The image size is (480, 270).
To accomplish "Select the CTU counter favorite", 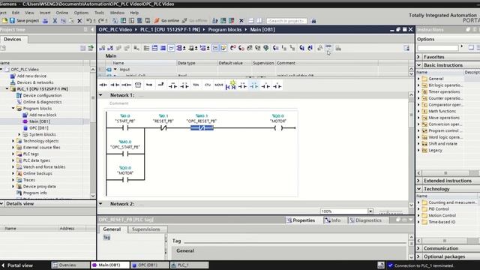I will 208,85.
